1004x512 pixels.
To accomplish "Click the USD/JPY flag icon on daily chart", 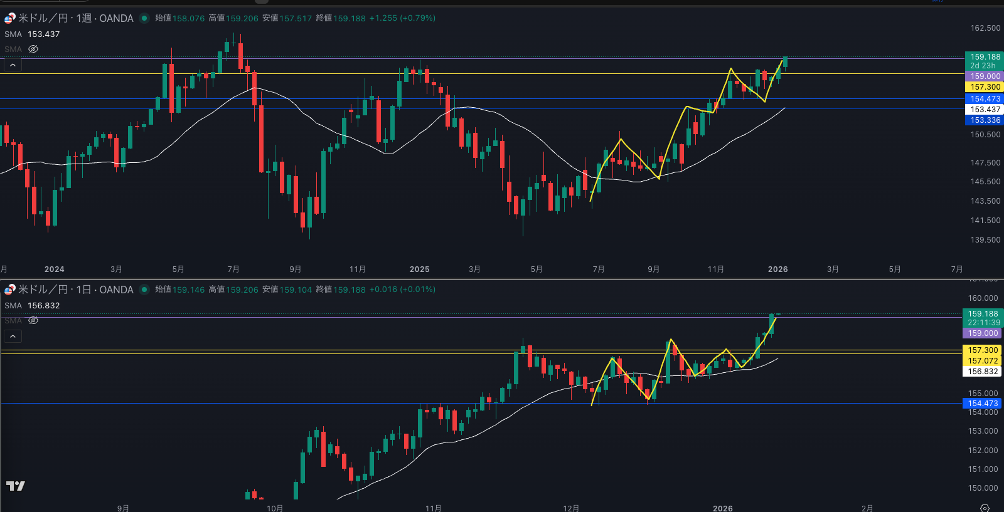I will click(10, 290).
